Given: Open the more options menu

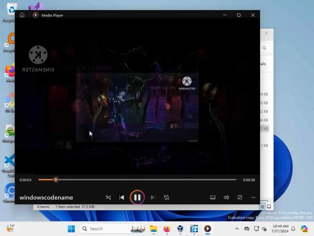Looking at the screenshot, I should pyautogui.click(x=253, y=198).
